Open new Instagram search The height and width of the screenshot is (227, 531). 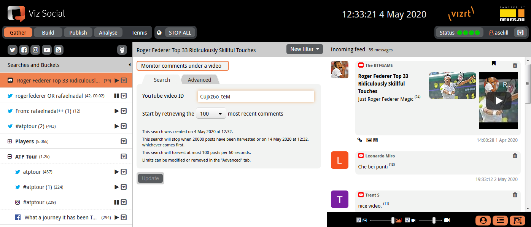click(x=35, y=50)
